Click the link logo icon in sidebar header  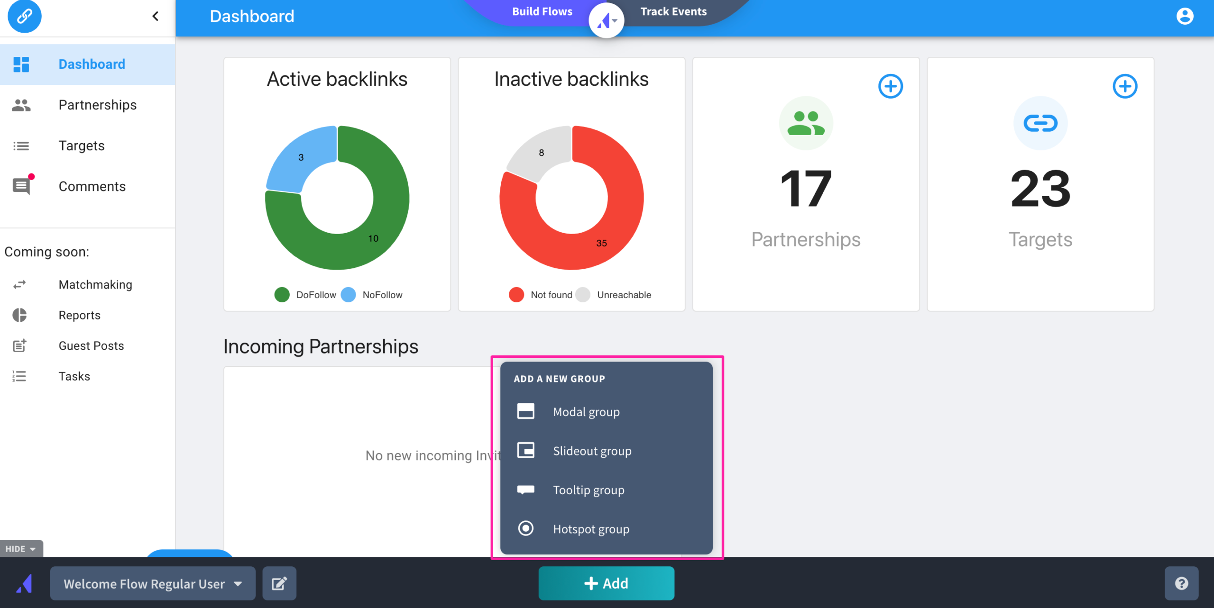(25, 16)
